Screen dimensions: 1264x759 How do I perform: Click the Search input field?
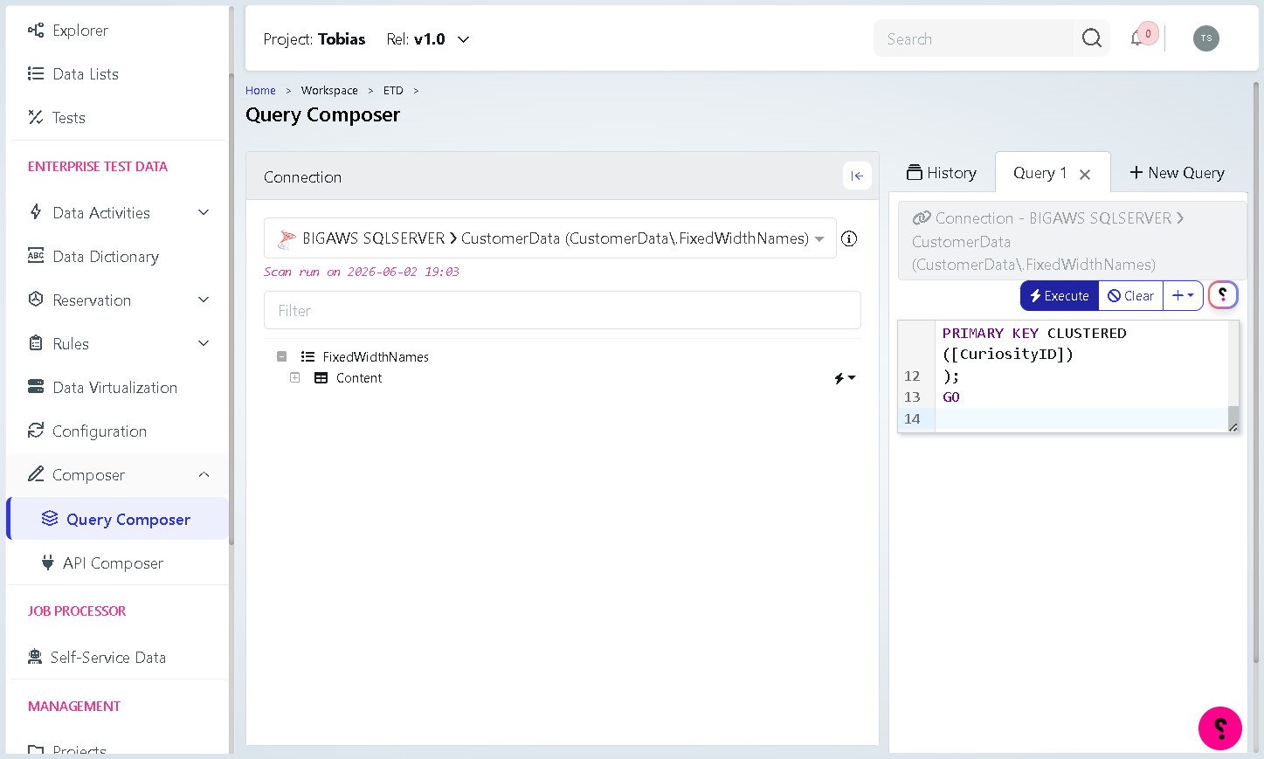coord(973,38)
